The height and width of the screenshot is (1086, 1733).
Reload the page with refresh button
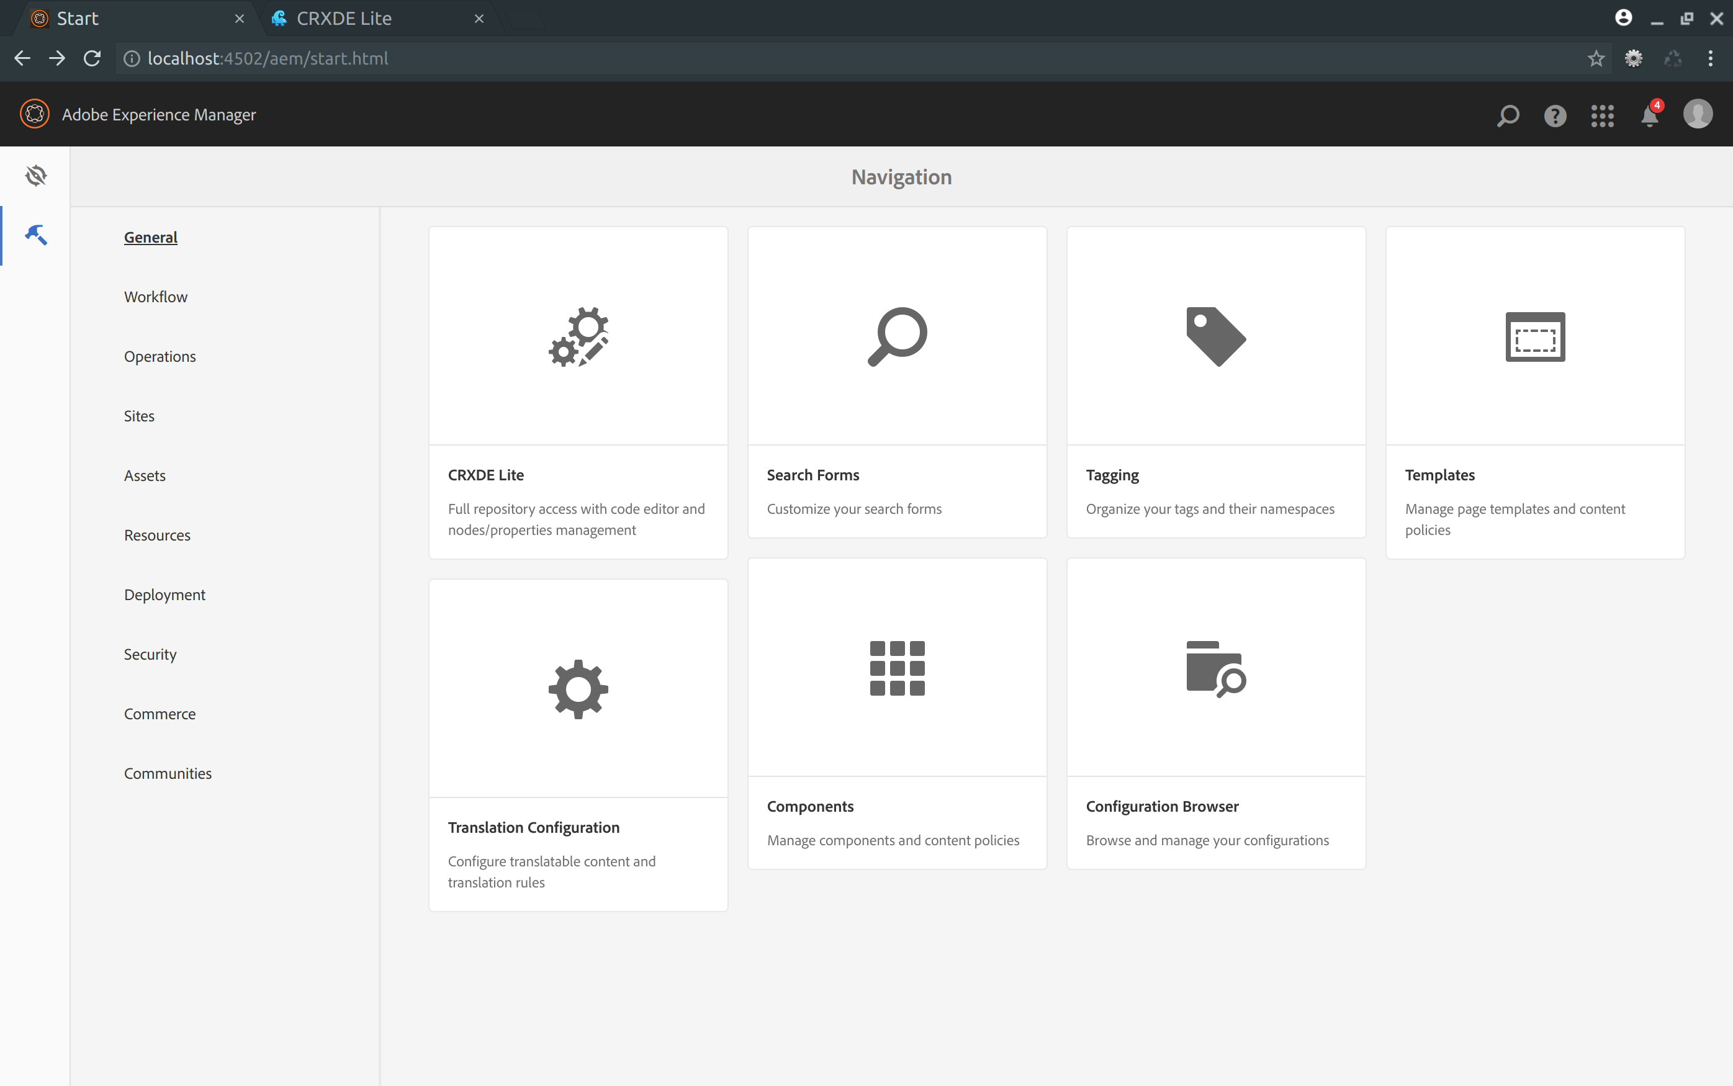(92, 58)
